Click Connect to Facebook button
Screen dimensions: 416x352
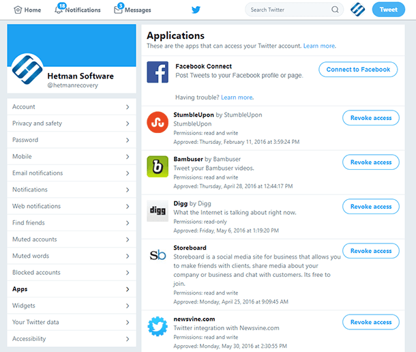point(358,70)
